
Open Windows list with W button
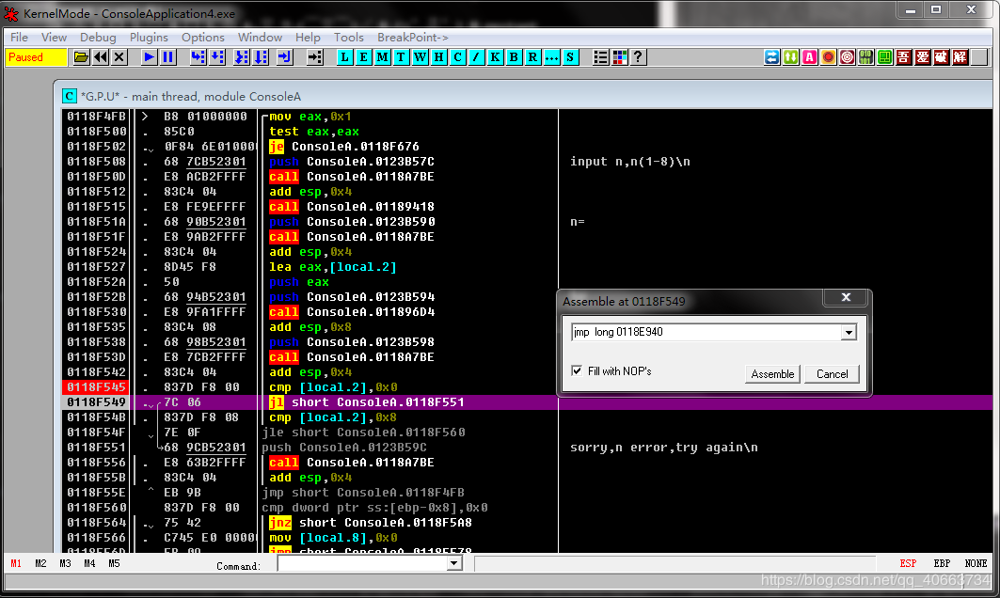pyautogui.click(x=421, y=57)
